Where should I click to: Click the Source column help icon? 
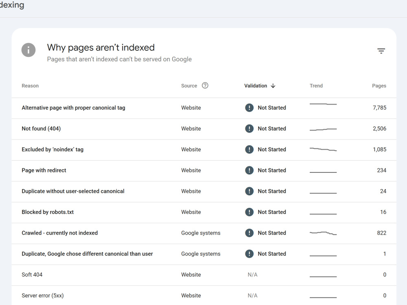205,85
